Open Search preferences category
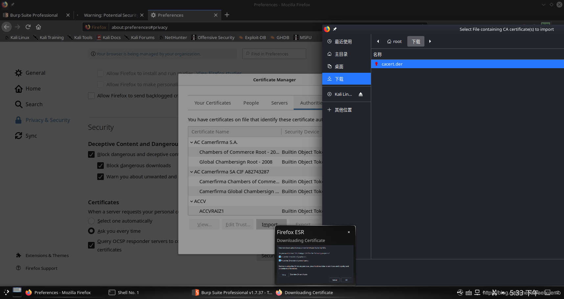 [x=29, y=104]
